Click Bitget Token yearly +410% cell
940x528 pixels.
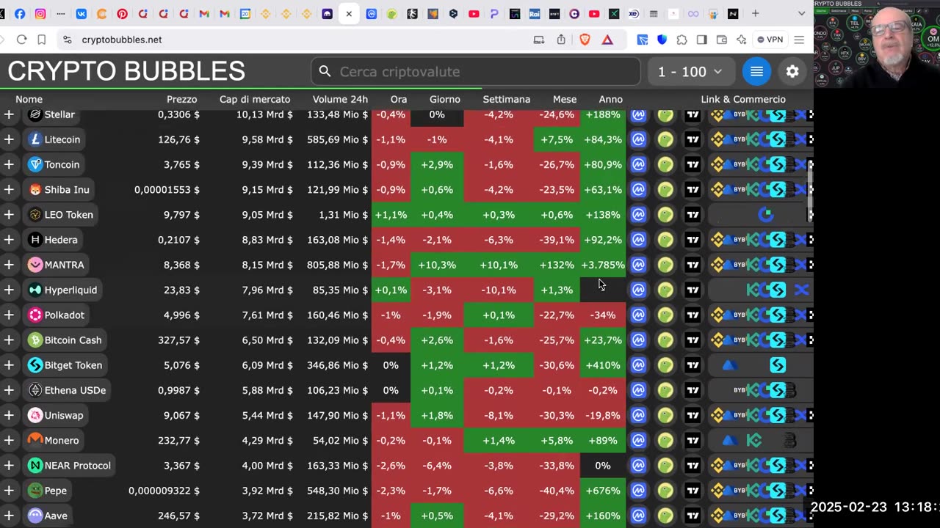point(603,365)
